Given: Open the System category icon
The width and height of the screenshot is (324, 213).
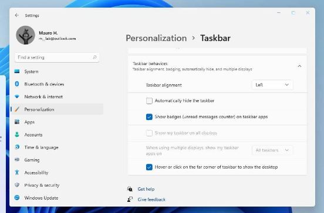Looking at the screenshot, I should (x=17, y=71).
